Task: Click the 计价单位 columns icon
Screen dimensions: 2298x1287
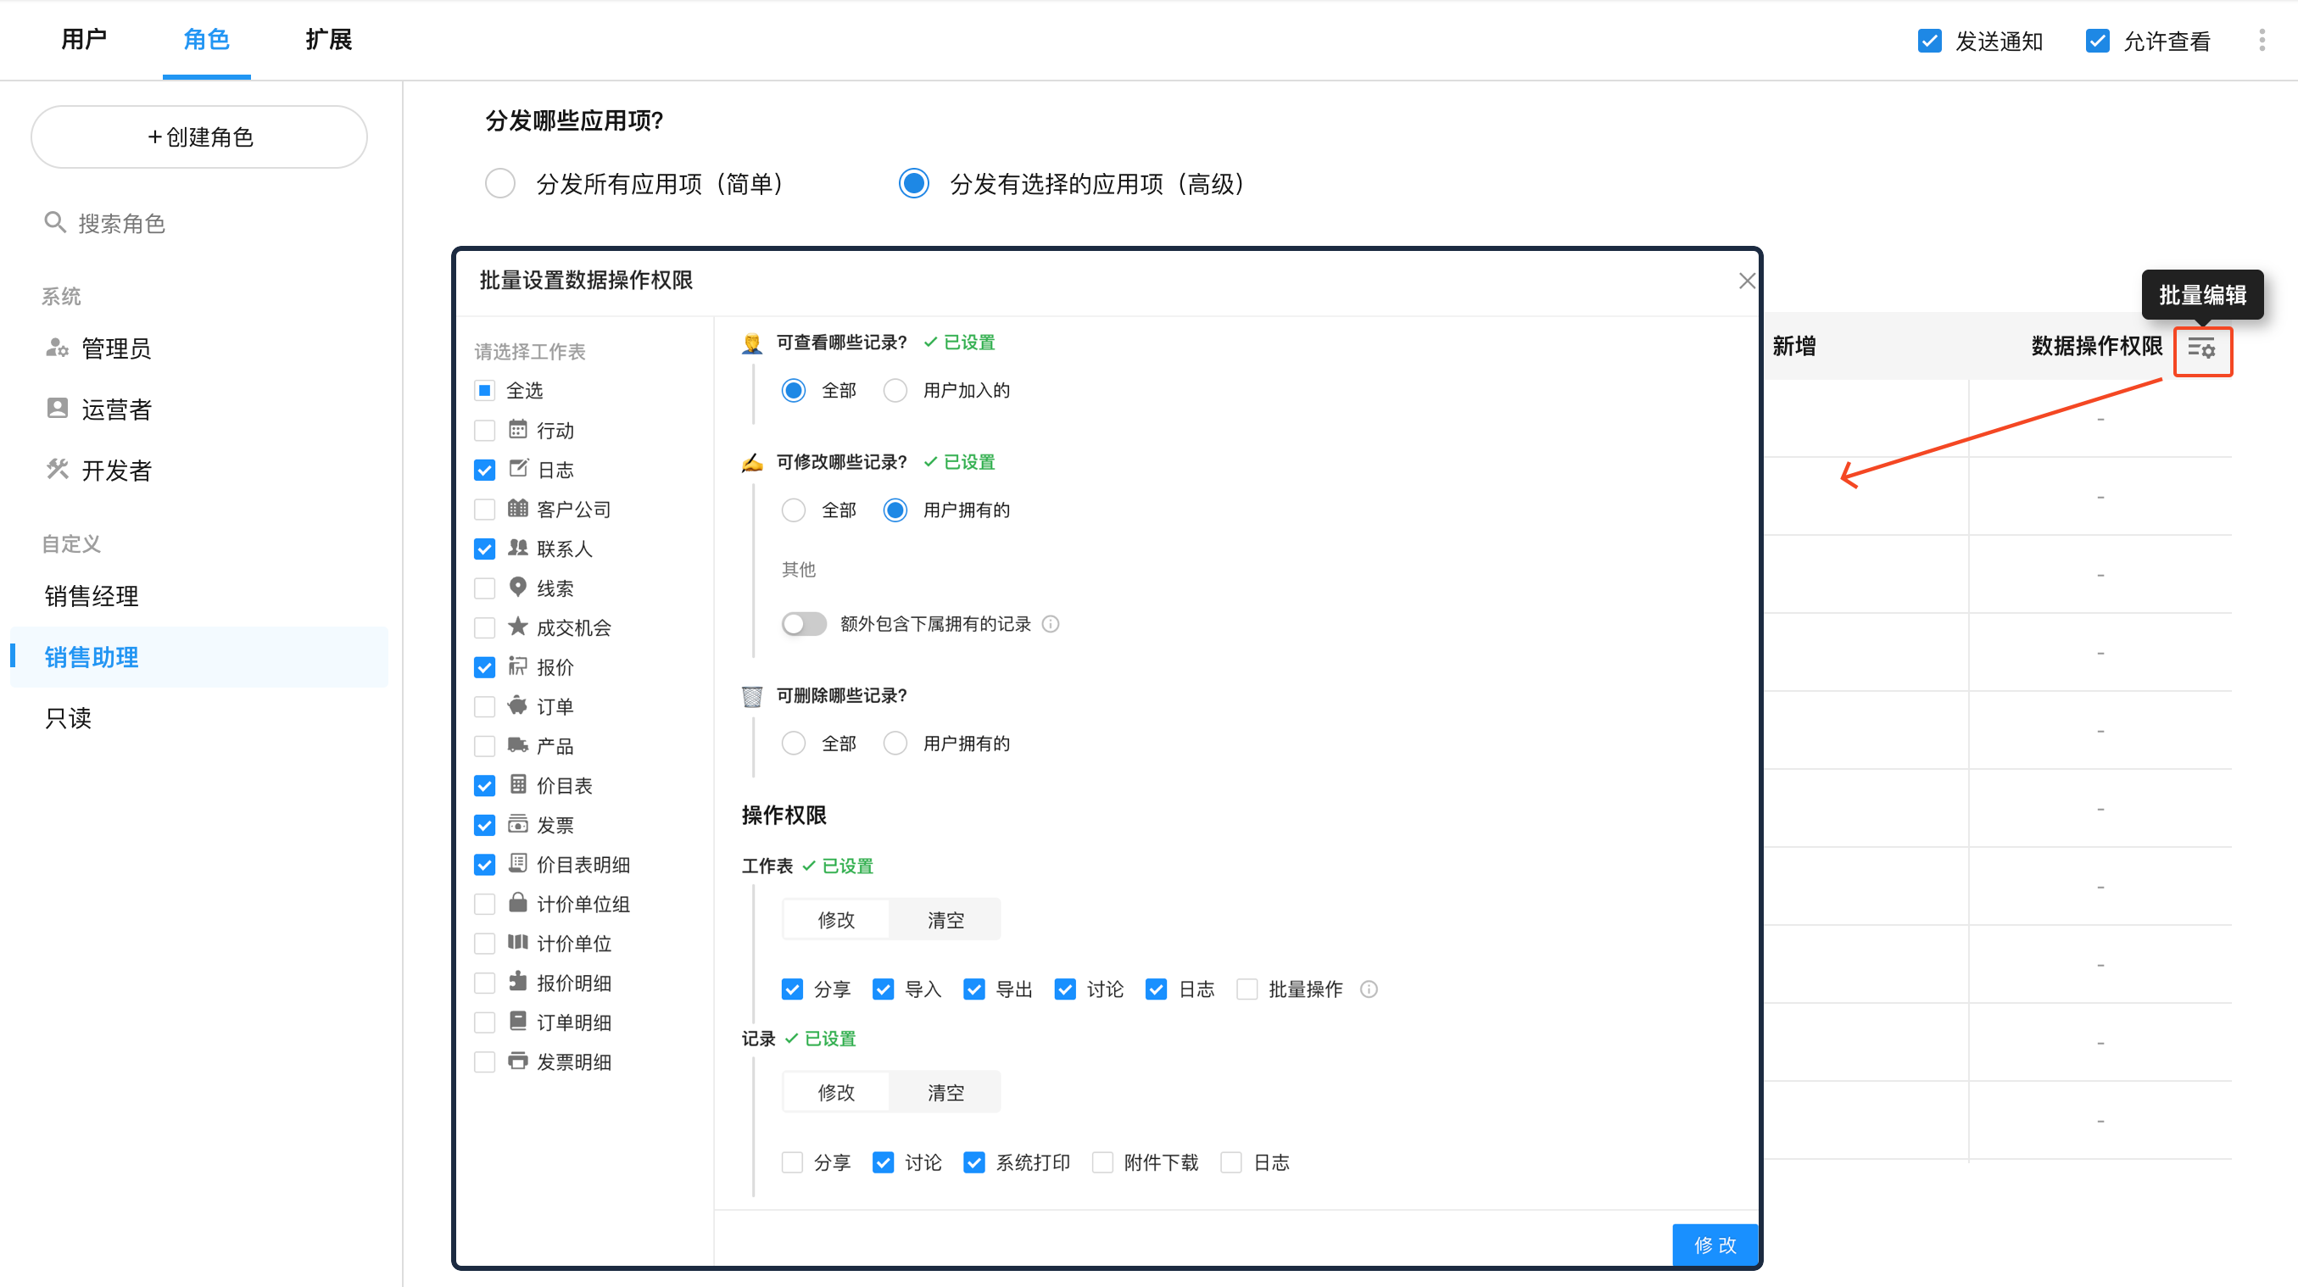Action: tap(517, 942)
